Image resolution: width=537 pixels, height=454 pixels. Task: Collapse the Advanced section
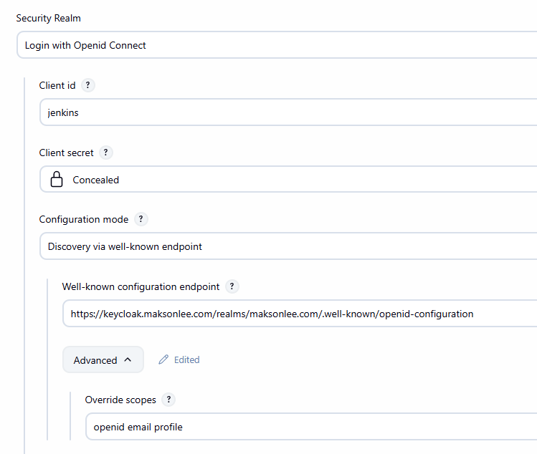pyautogui.click(x=103, y=360)
